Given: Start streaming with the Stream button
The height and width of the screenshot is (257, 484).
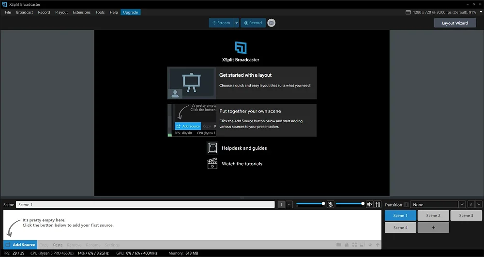Looking at the screenshot, I should (221, 23).
